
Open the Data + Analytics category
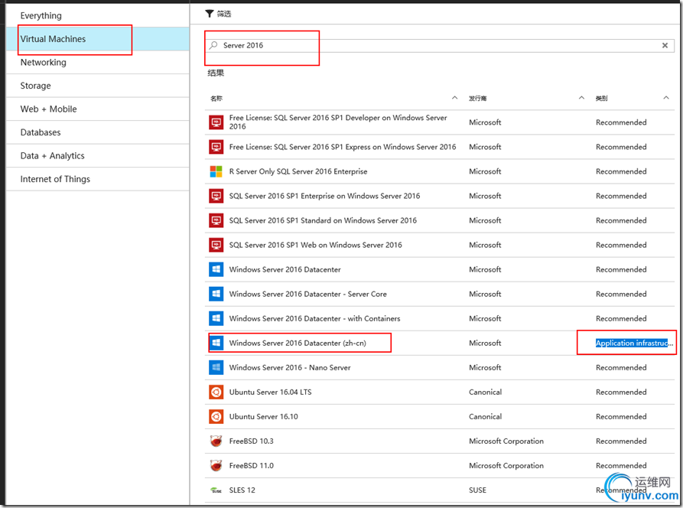tap(98, 155)
